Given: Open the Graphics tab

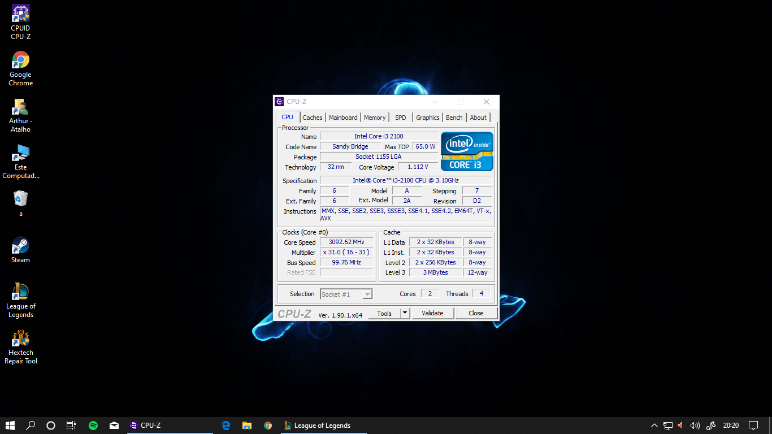Looking at the screenshot, I should pos(428,118).
